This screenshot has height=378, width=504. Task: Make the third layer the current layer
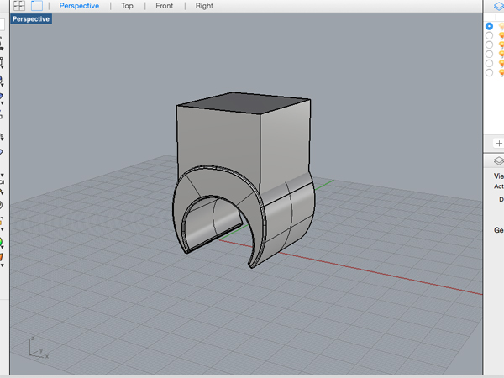[x=489, y=45]
